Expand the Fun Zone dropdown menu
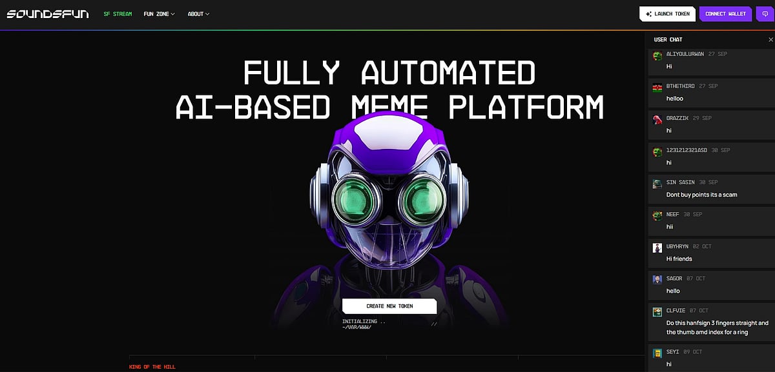Screen dimensions: 775x372 pos(159,14)
